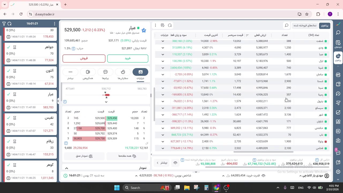Viewport: 343px width, 193px height.
Task: Open the account name مهدی یار dropdown
Action: (313, 176)
